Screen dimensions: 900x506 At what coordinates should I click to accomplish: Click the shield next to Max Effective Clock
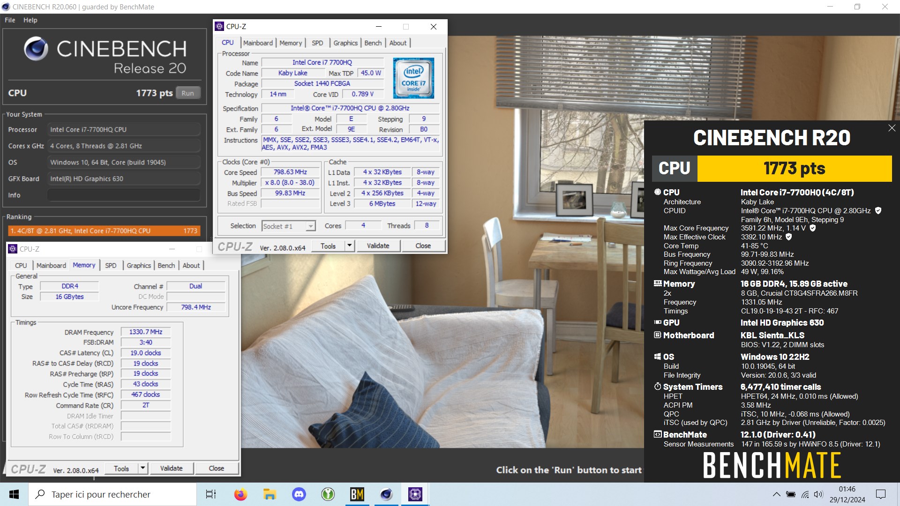[789, 237]
